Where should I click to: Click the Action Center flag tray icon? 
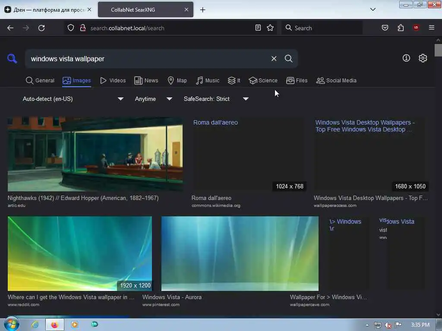[398, 325]
